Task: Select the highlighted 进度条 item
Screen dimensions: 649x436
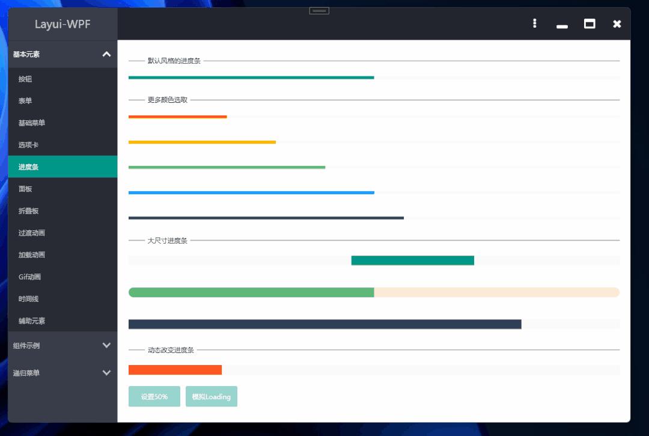Action: pos(62,167)
